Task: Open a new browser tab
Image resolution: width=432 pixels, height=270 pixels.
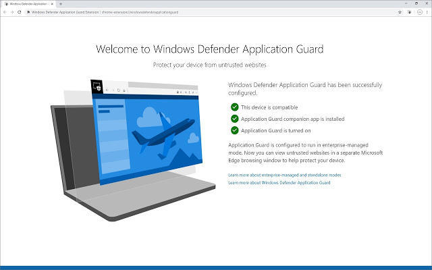Action: [x=61, y=3]
